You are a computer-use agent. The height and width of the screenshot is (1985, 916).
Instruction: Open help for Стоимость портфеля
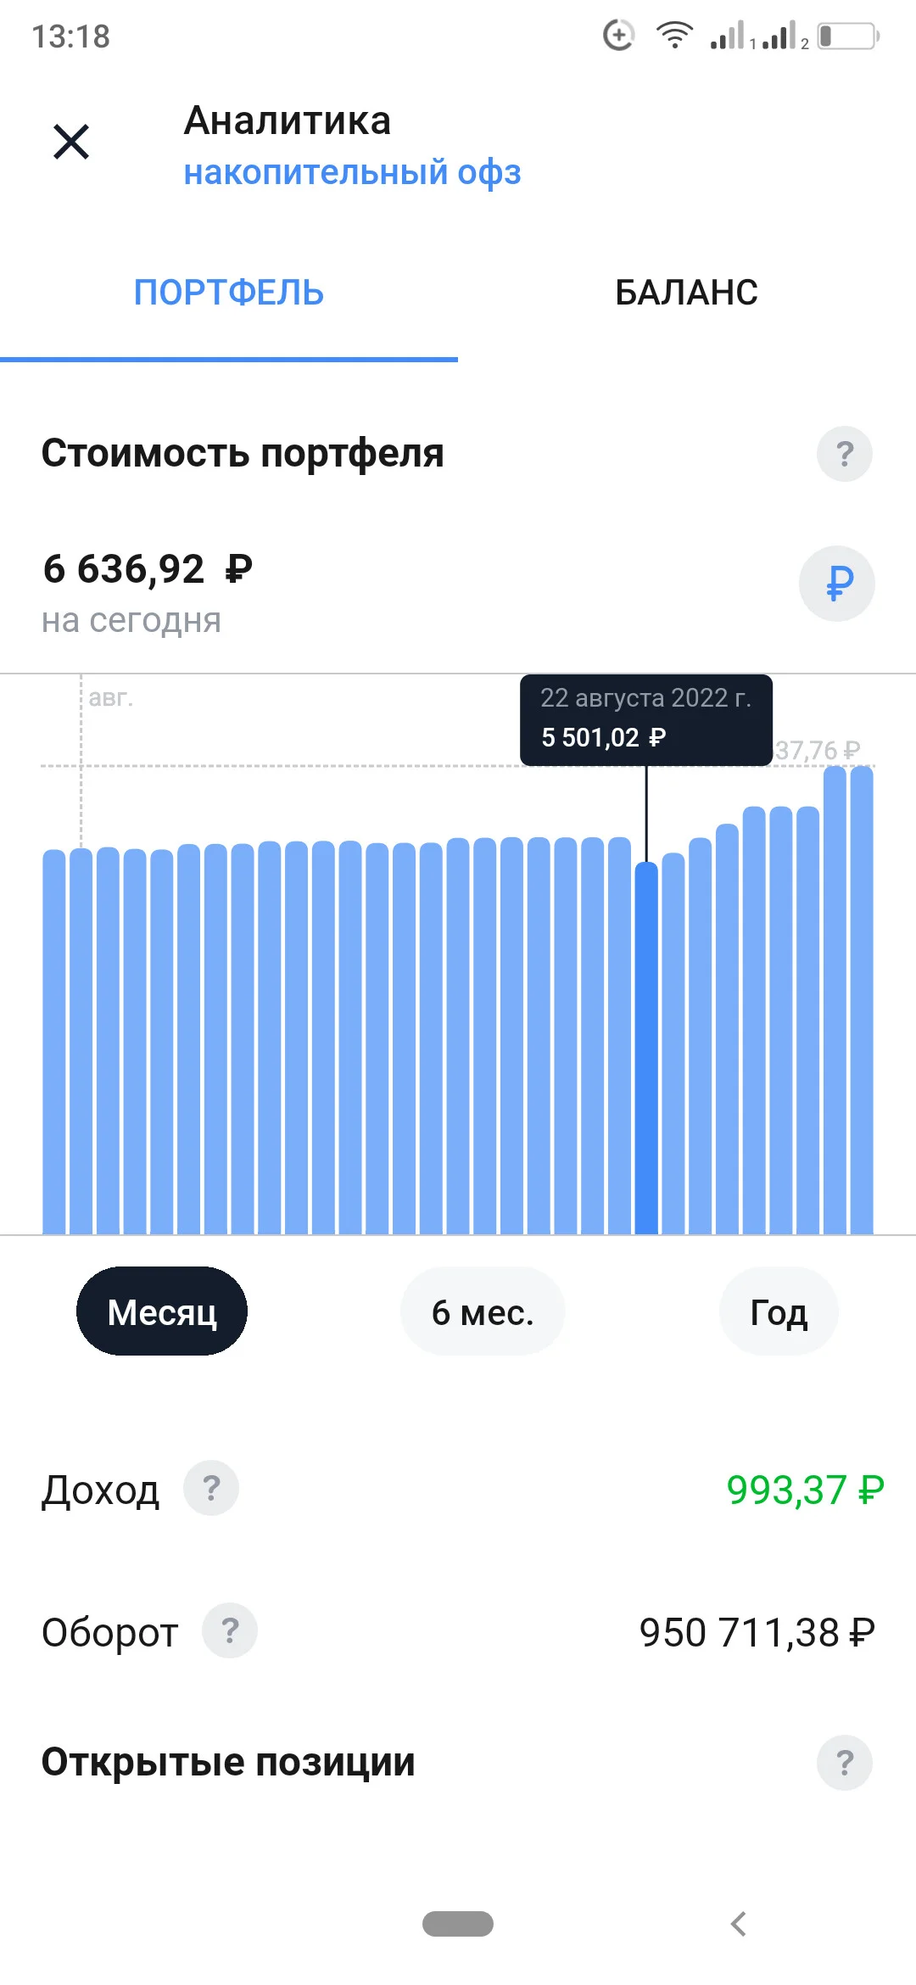pyautogui.click(x=844, y=454)
